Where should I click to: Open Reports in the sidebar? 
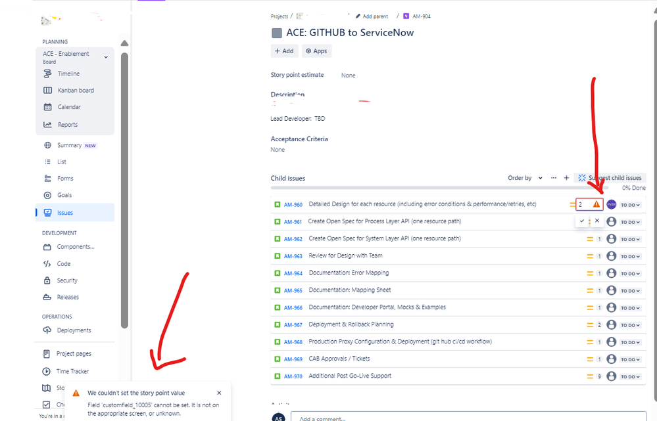pyautogui.click(x=68, y=125)
